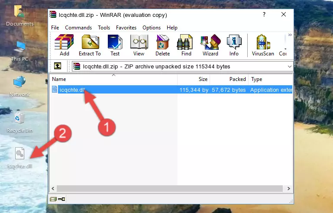Close the WinRAR window
Screen dimensions: 333x213
tap(284, 14)
